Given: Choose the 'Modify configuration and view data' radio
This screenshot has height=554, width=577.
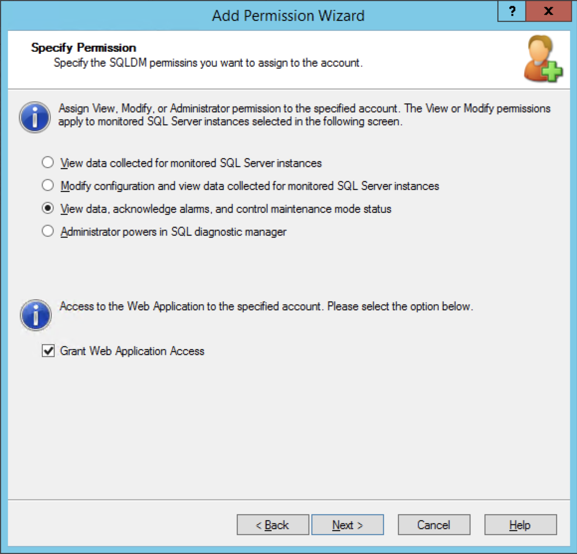Looking at the screenshot, I should (x=48, y=185).
